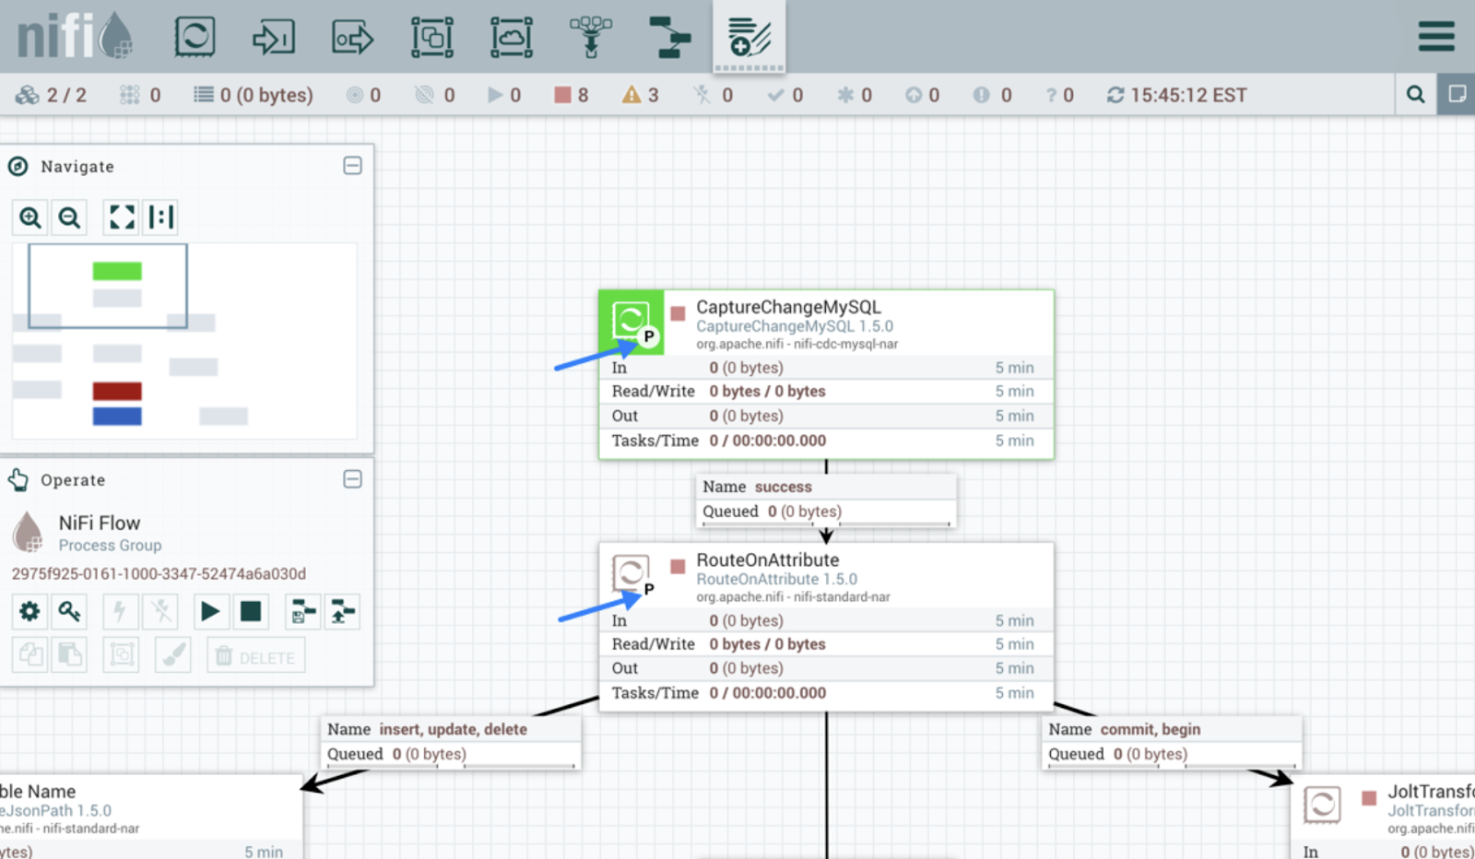Fit the flow to screen
Viewport: 1475px width, 859px height.
click(122, 218)
